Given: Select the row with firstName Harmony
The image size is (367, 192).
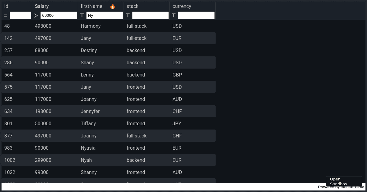Looking at the screenshot, I should 109,26.
